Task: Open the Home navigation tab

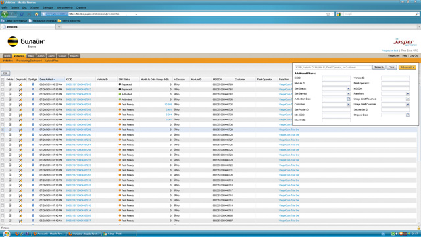Action: tap(7, 56)
